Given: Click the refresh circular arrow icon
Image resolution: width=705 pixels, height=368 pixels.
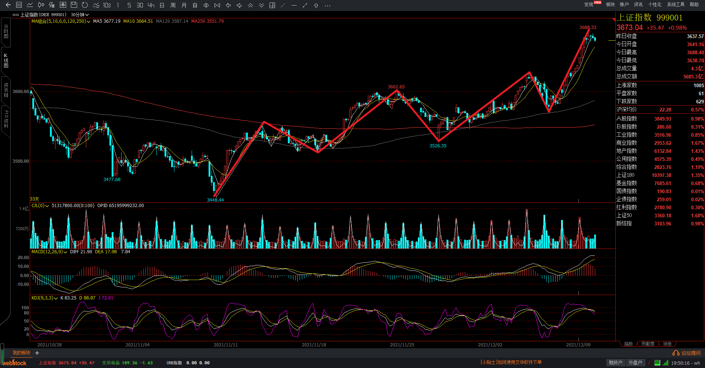Looking at the screenshot, I should click(85, 5).
